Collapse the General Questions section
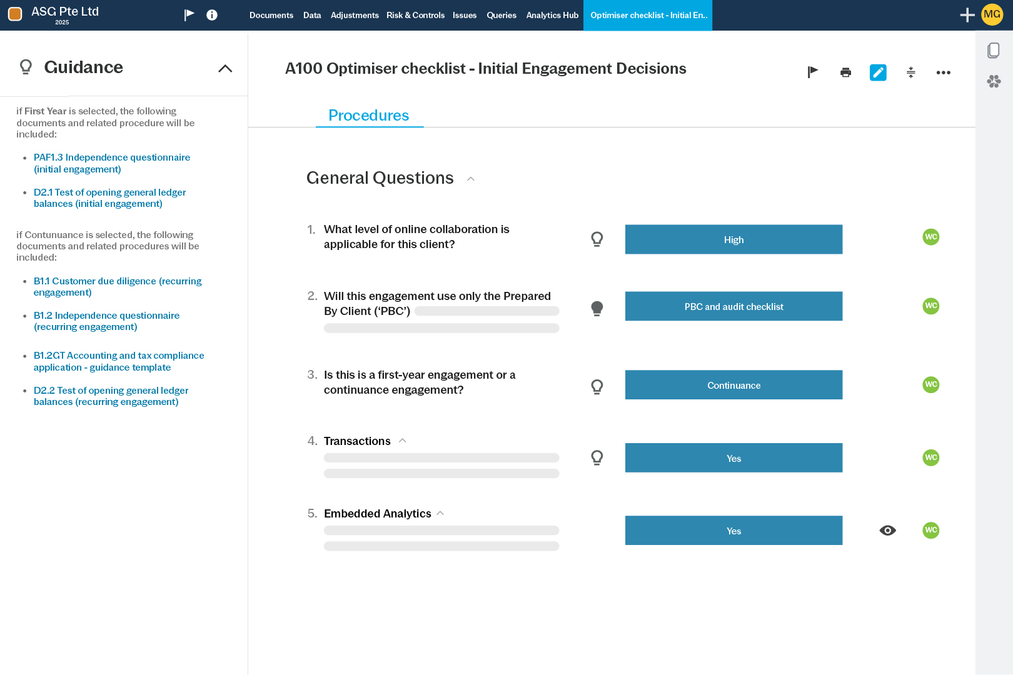The height and width of the screenshot is (675, 1013). 470,179
